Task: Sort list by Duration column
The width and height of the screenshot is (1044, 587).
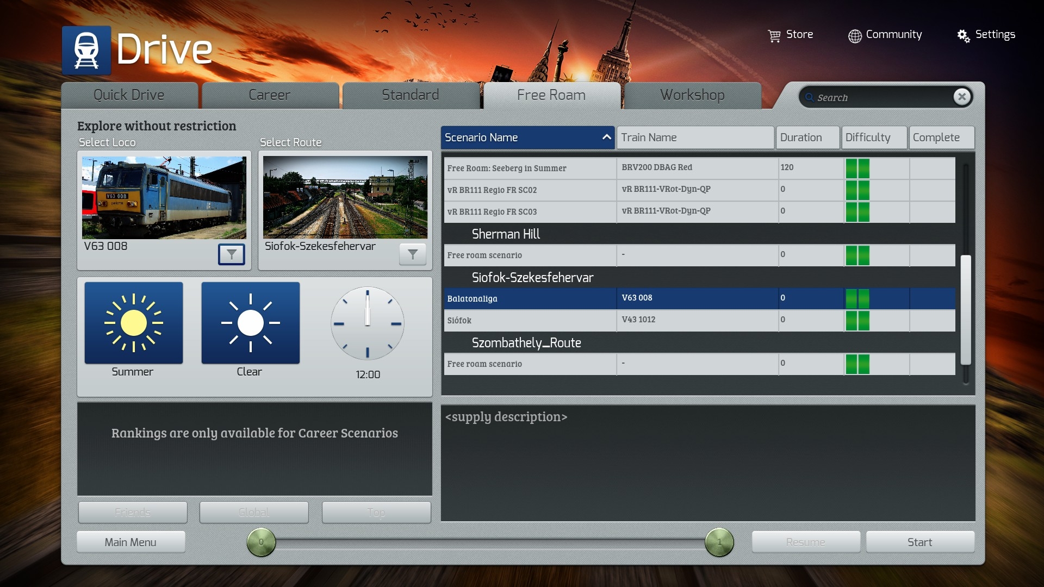Action: point(808,138)
